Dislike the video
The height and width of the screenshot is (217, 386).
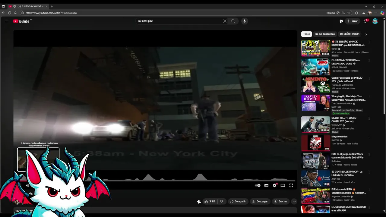tap(222, 201)
